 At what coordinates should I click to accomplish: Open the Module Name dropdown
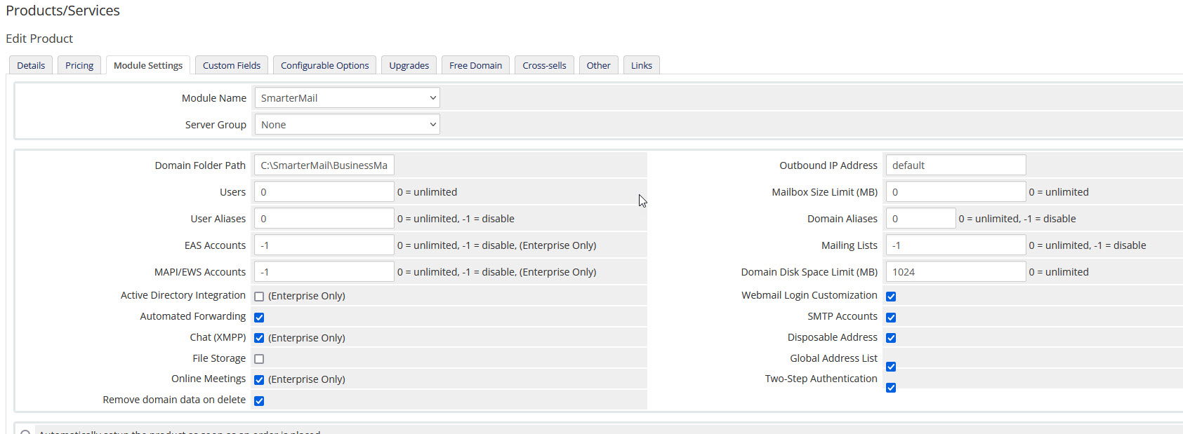pos(347,98)
